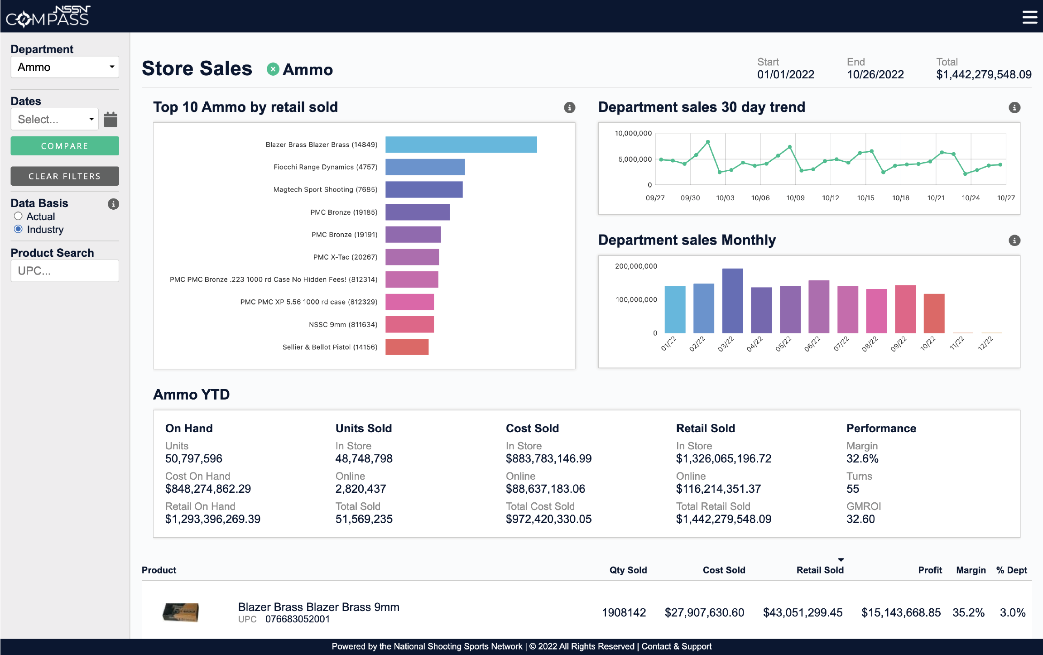The image size is (1043, 655).
Task: Click the 03/22 monthly sales bar
Action: tap(733, 301)
